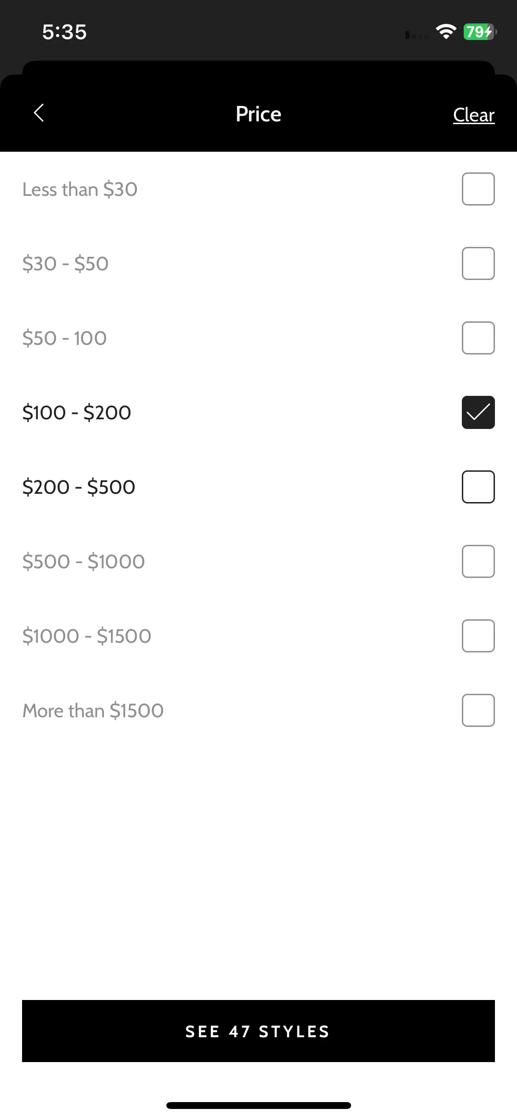Enable the $50 - 100 price checkbox
Image resolution: width=517 pixels, height=1120 pixels.
point(478,338)
